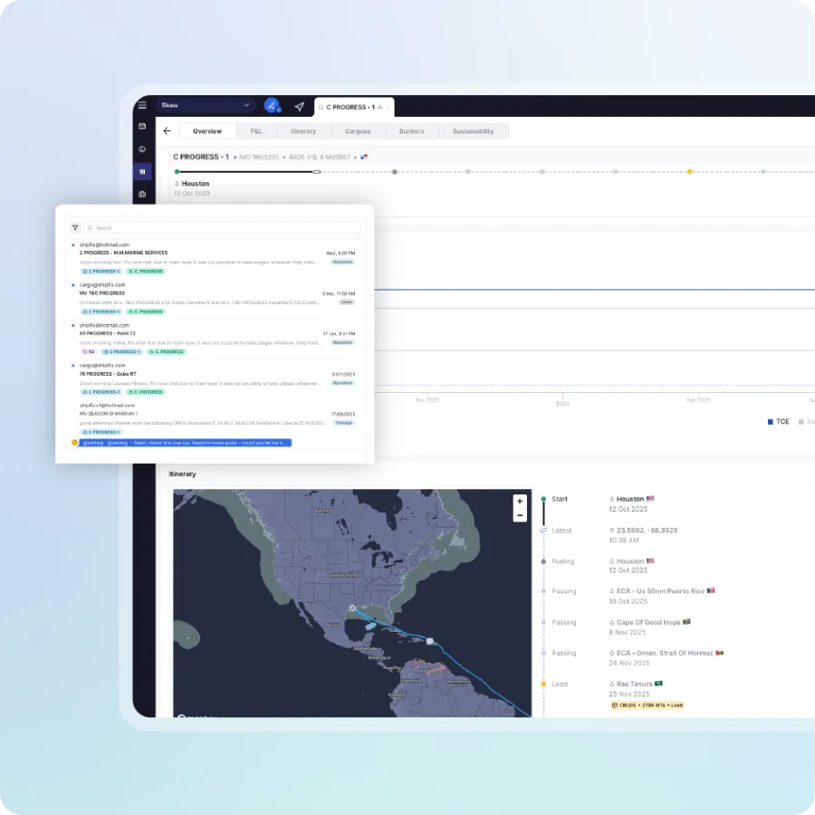Open the P&L tab
Viewport: 815px width, 815px height.
pyautogui.click(x=256, y=131)
